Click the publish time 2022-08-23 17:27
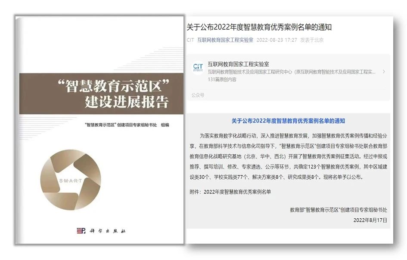The width and height of the screenshot is (407, 260). [x=277, y=40]
